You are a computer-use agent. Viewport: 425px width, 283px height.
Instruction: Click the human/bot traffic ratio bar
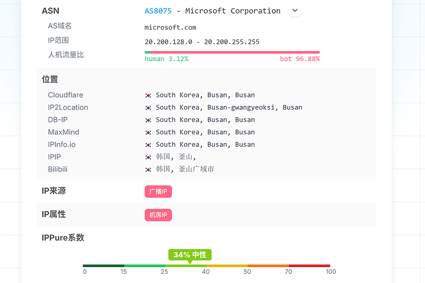point(232,52)
